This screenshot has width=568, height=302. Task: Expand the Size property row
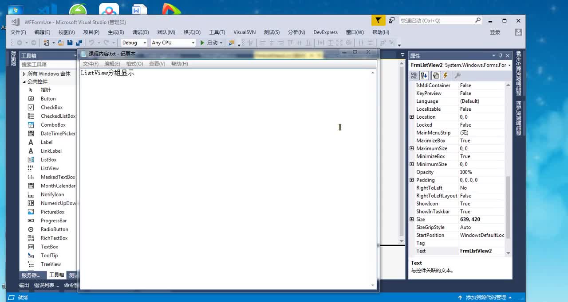412,219
